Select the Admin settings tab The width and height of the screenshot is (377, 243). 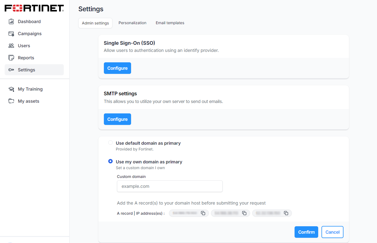(x=95, y=23)
